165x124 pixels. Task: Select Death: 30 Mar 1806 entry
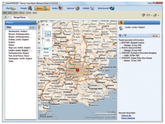coord(132,55)
